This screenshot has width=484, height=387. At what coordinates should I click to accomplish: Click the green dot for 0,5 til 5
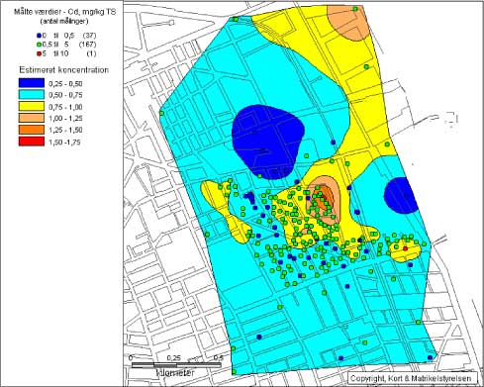40,45
